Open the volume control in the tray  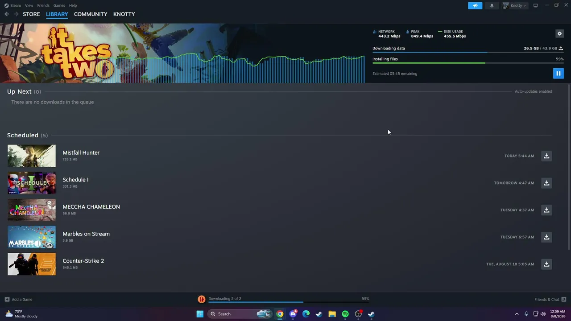coord(543,314)
